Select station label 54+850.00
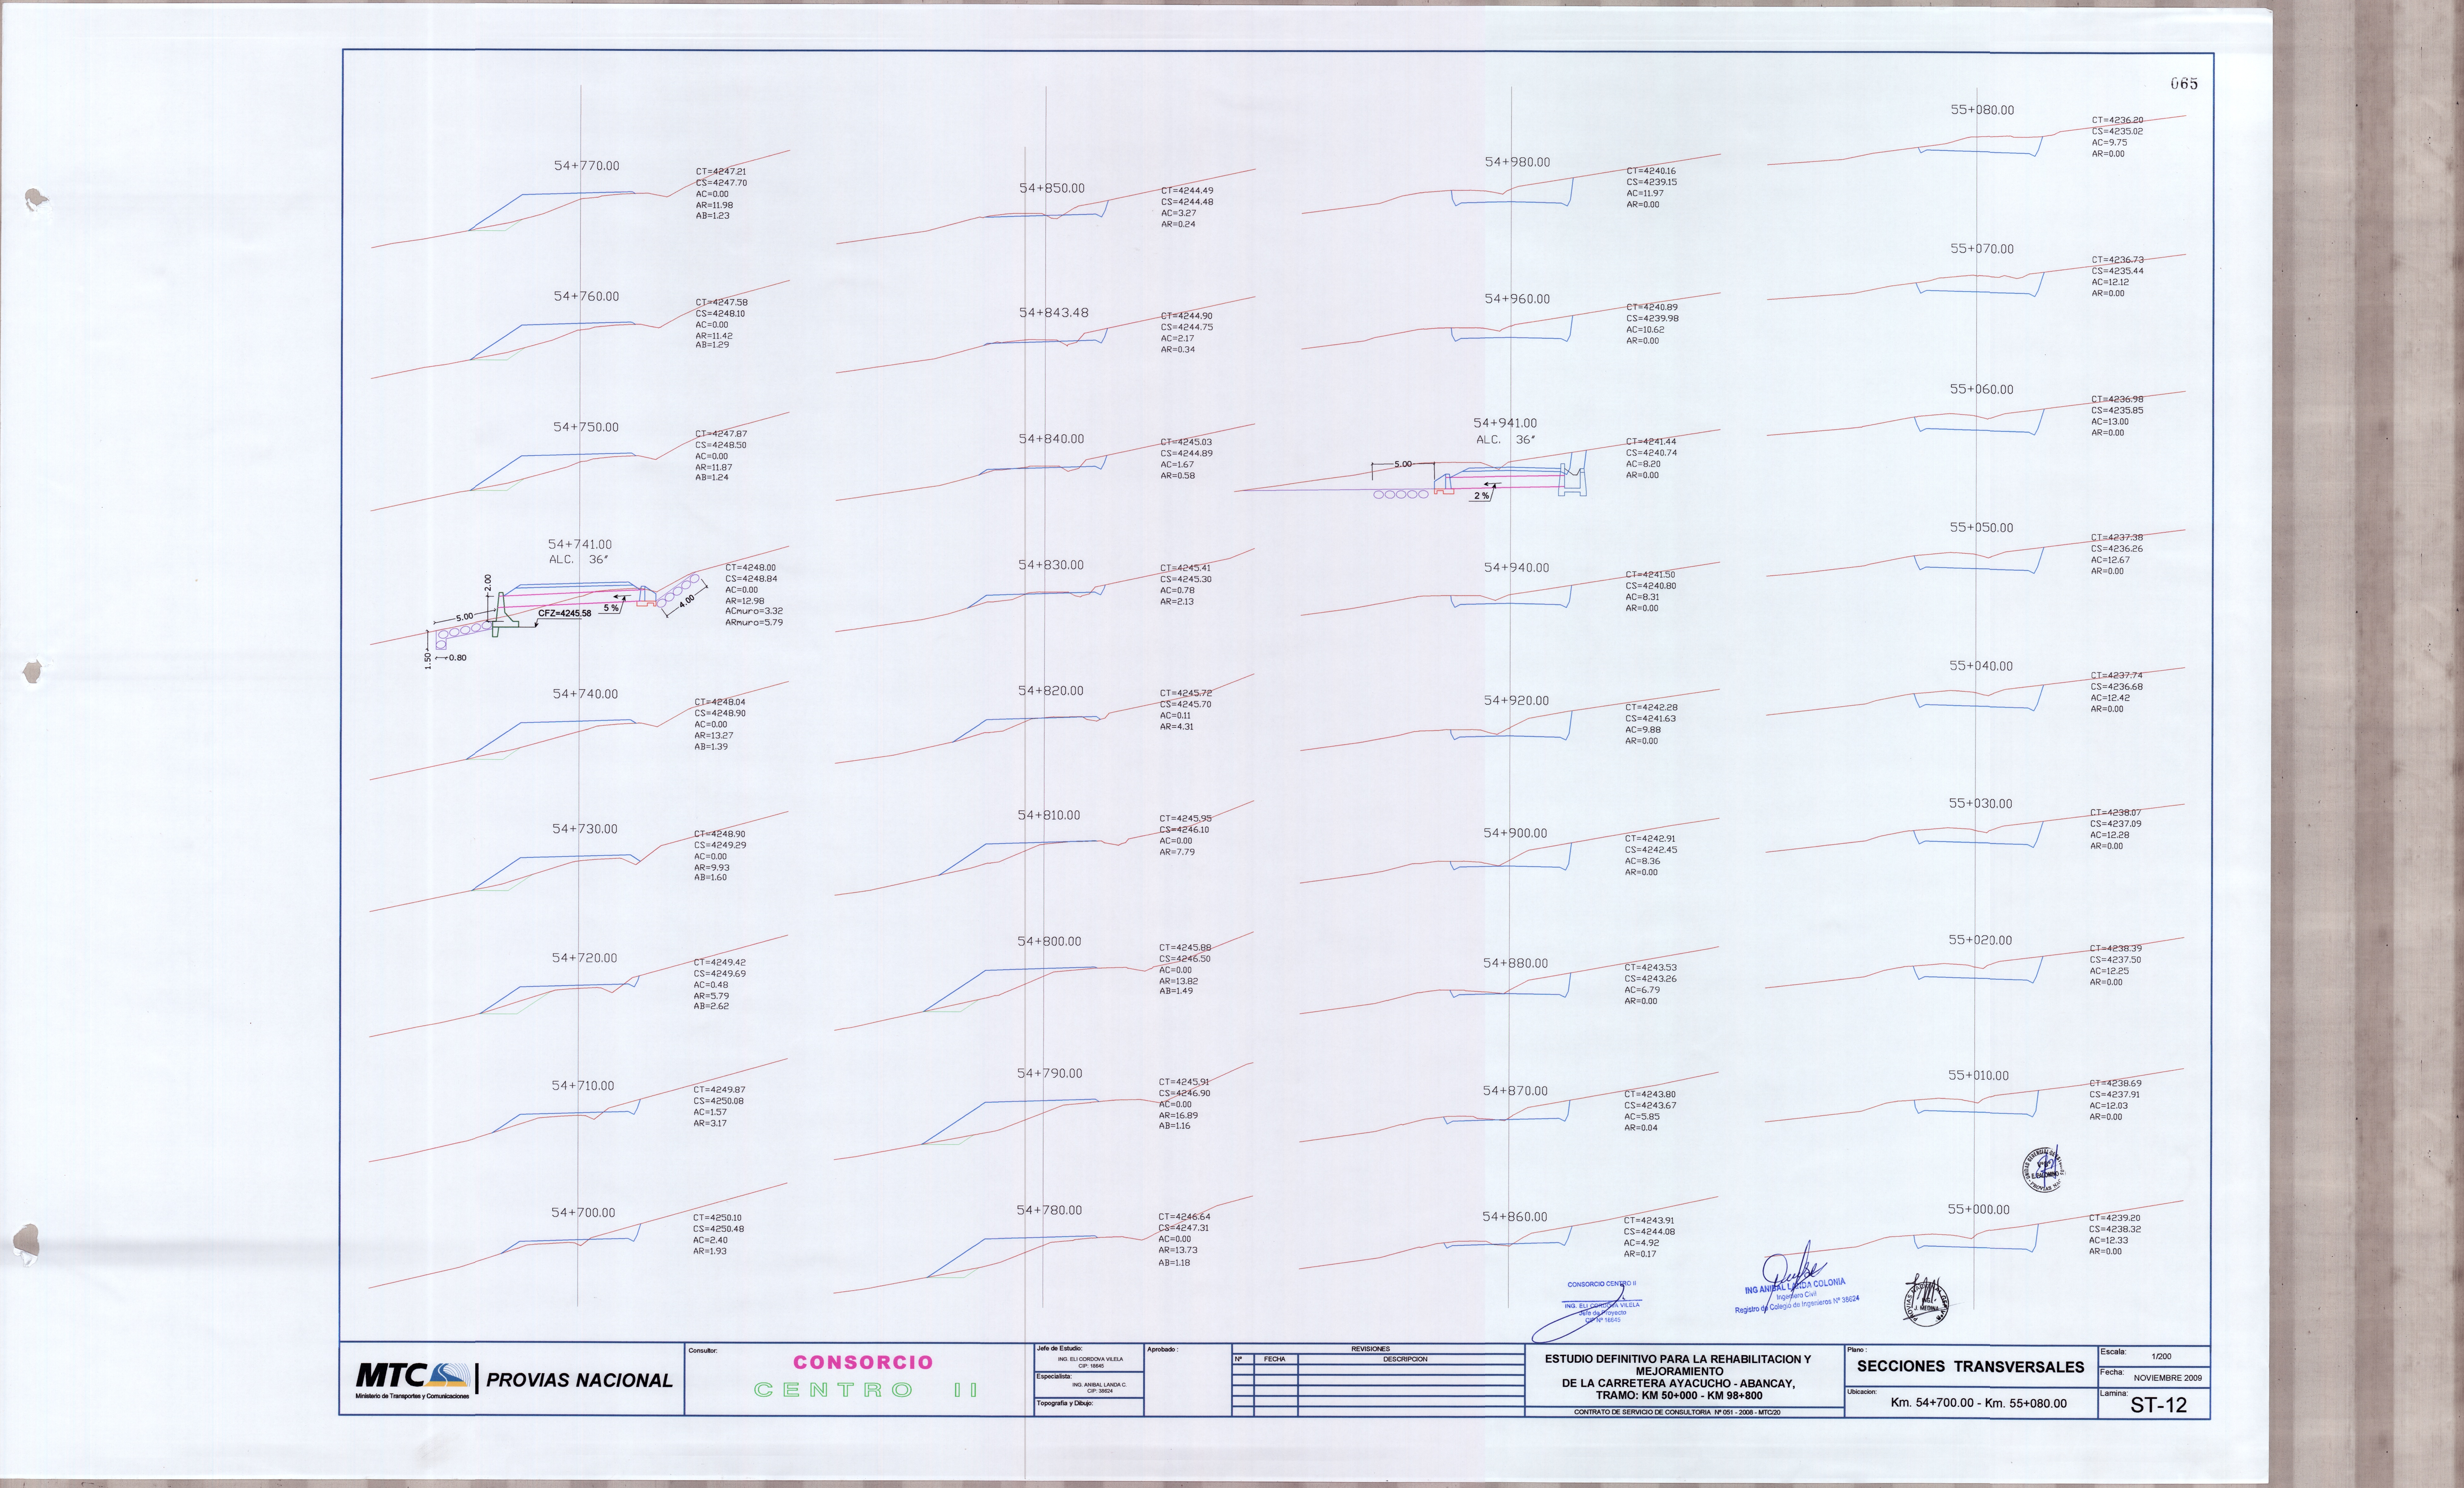Screen dimensions: 2464x1488 pyautogui.click(x=1052, y=188)
